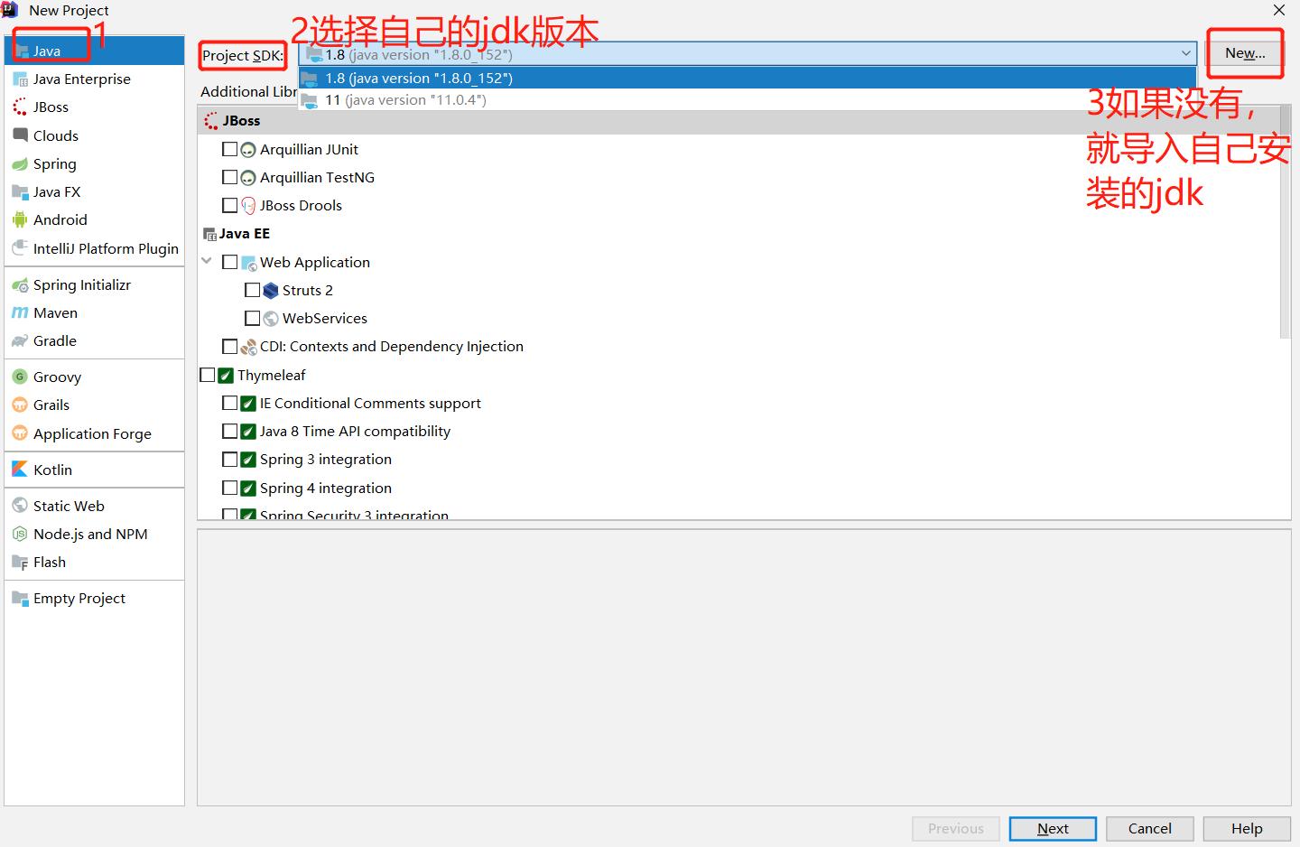Click the WebServices globe icon
The width and height of the screenshot is (1300, 847).
coord(271,319)
